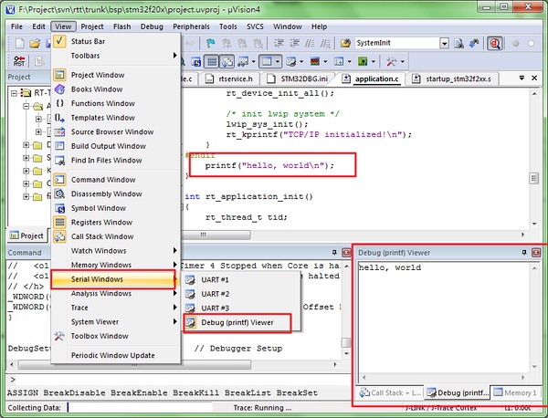Open the Toolbox Window entry

click(x=100, y=336)
